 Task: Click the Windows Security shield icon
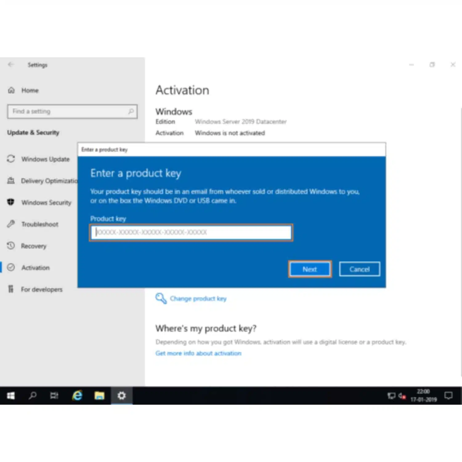pyautogui.click(x=11, y=202)
